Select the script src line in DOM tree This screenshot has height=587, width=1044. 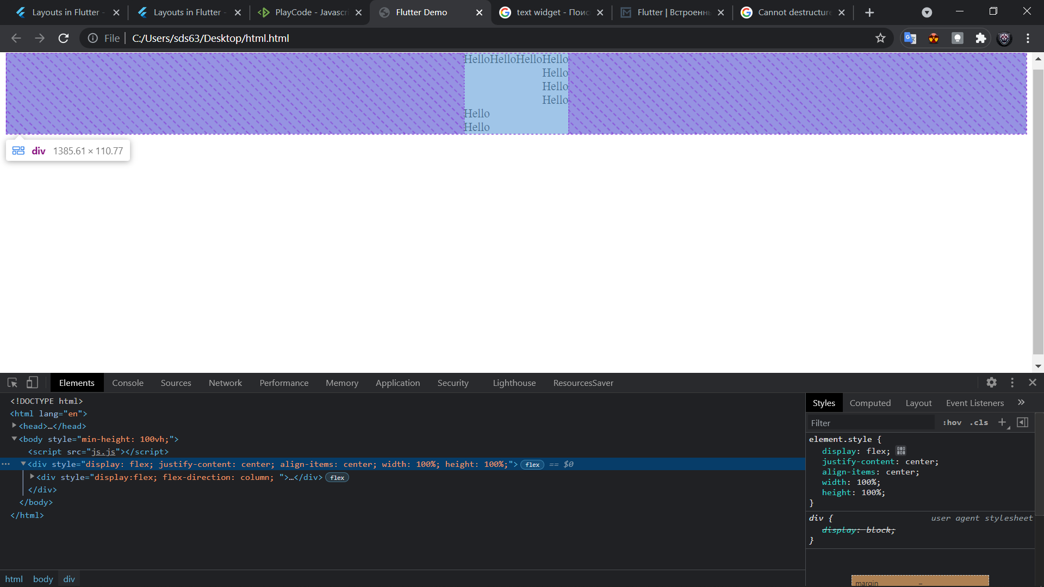(98, 452)
